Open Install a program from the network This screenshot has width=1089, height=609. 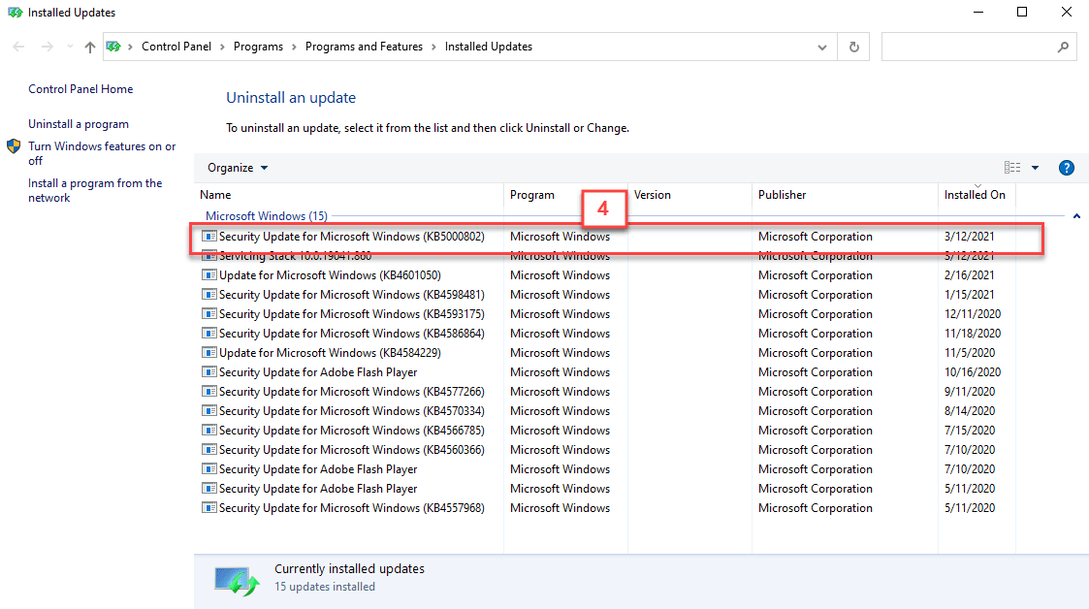click(x=95, y=190)
